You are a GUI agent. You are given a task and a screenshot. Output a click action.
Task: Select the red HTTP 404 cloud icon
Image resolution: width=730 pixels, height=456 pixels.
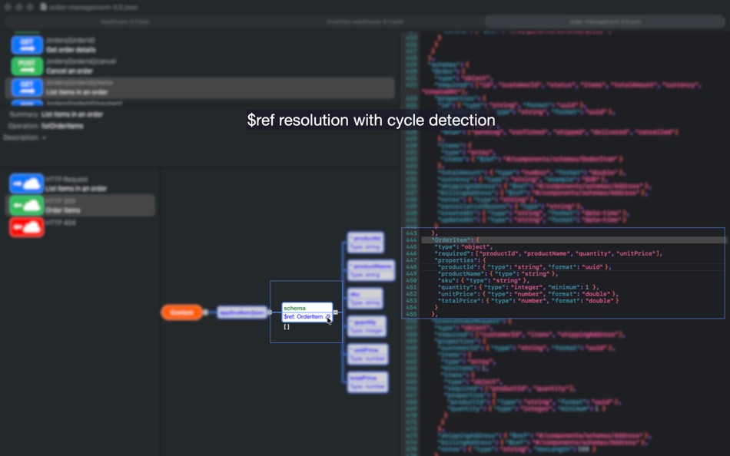click(x=27, y=227)
